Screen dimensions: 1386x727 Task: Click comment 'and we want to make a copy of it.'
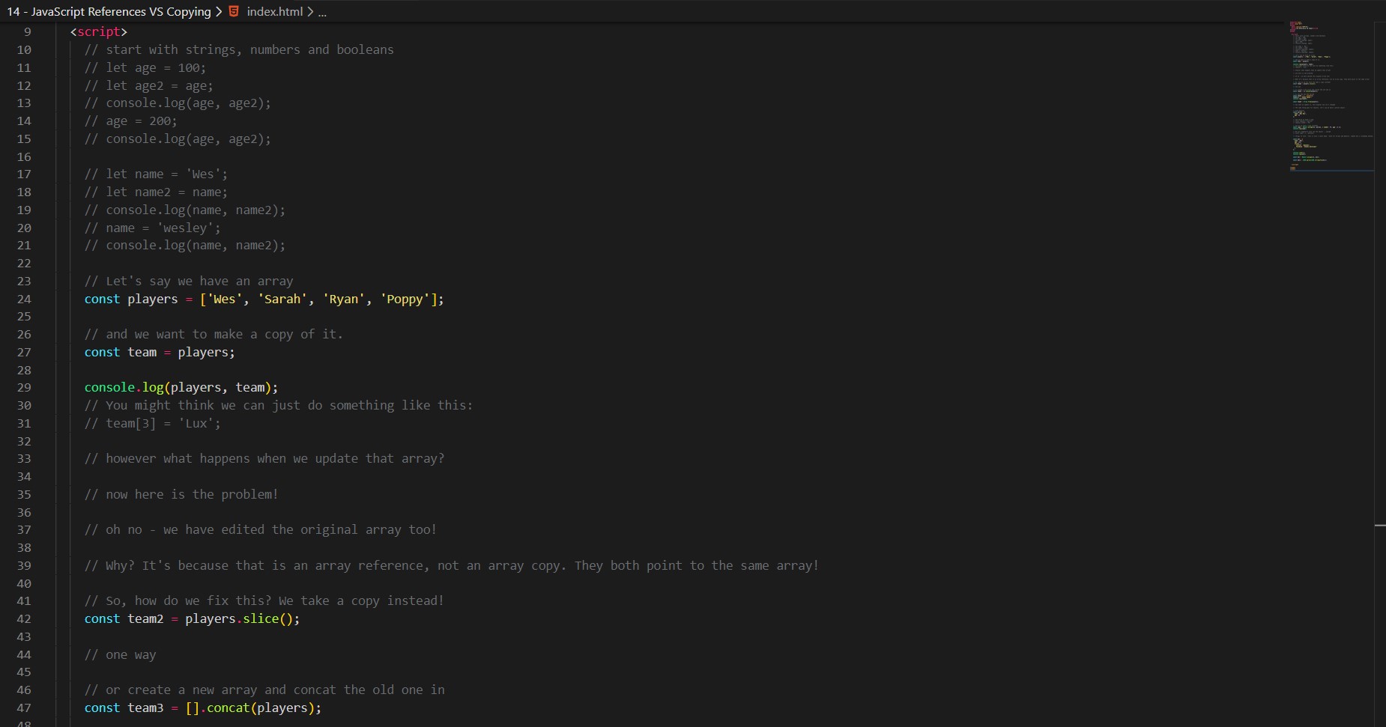214,334
